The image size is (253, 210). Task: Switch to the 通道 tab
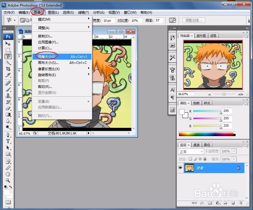196,145
